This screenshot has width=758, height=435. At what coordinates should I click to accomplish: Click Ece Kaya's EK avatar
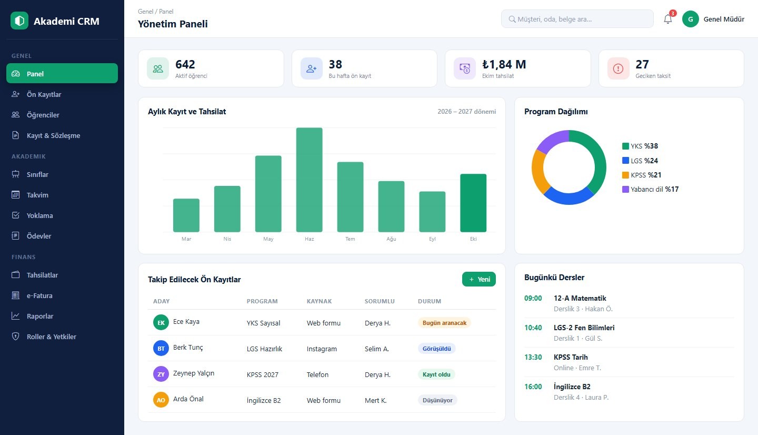(x=161, y=322)
